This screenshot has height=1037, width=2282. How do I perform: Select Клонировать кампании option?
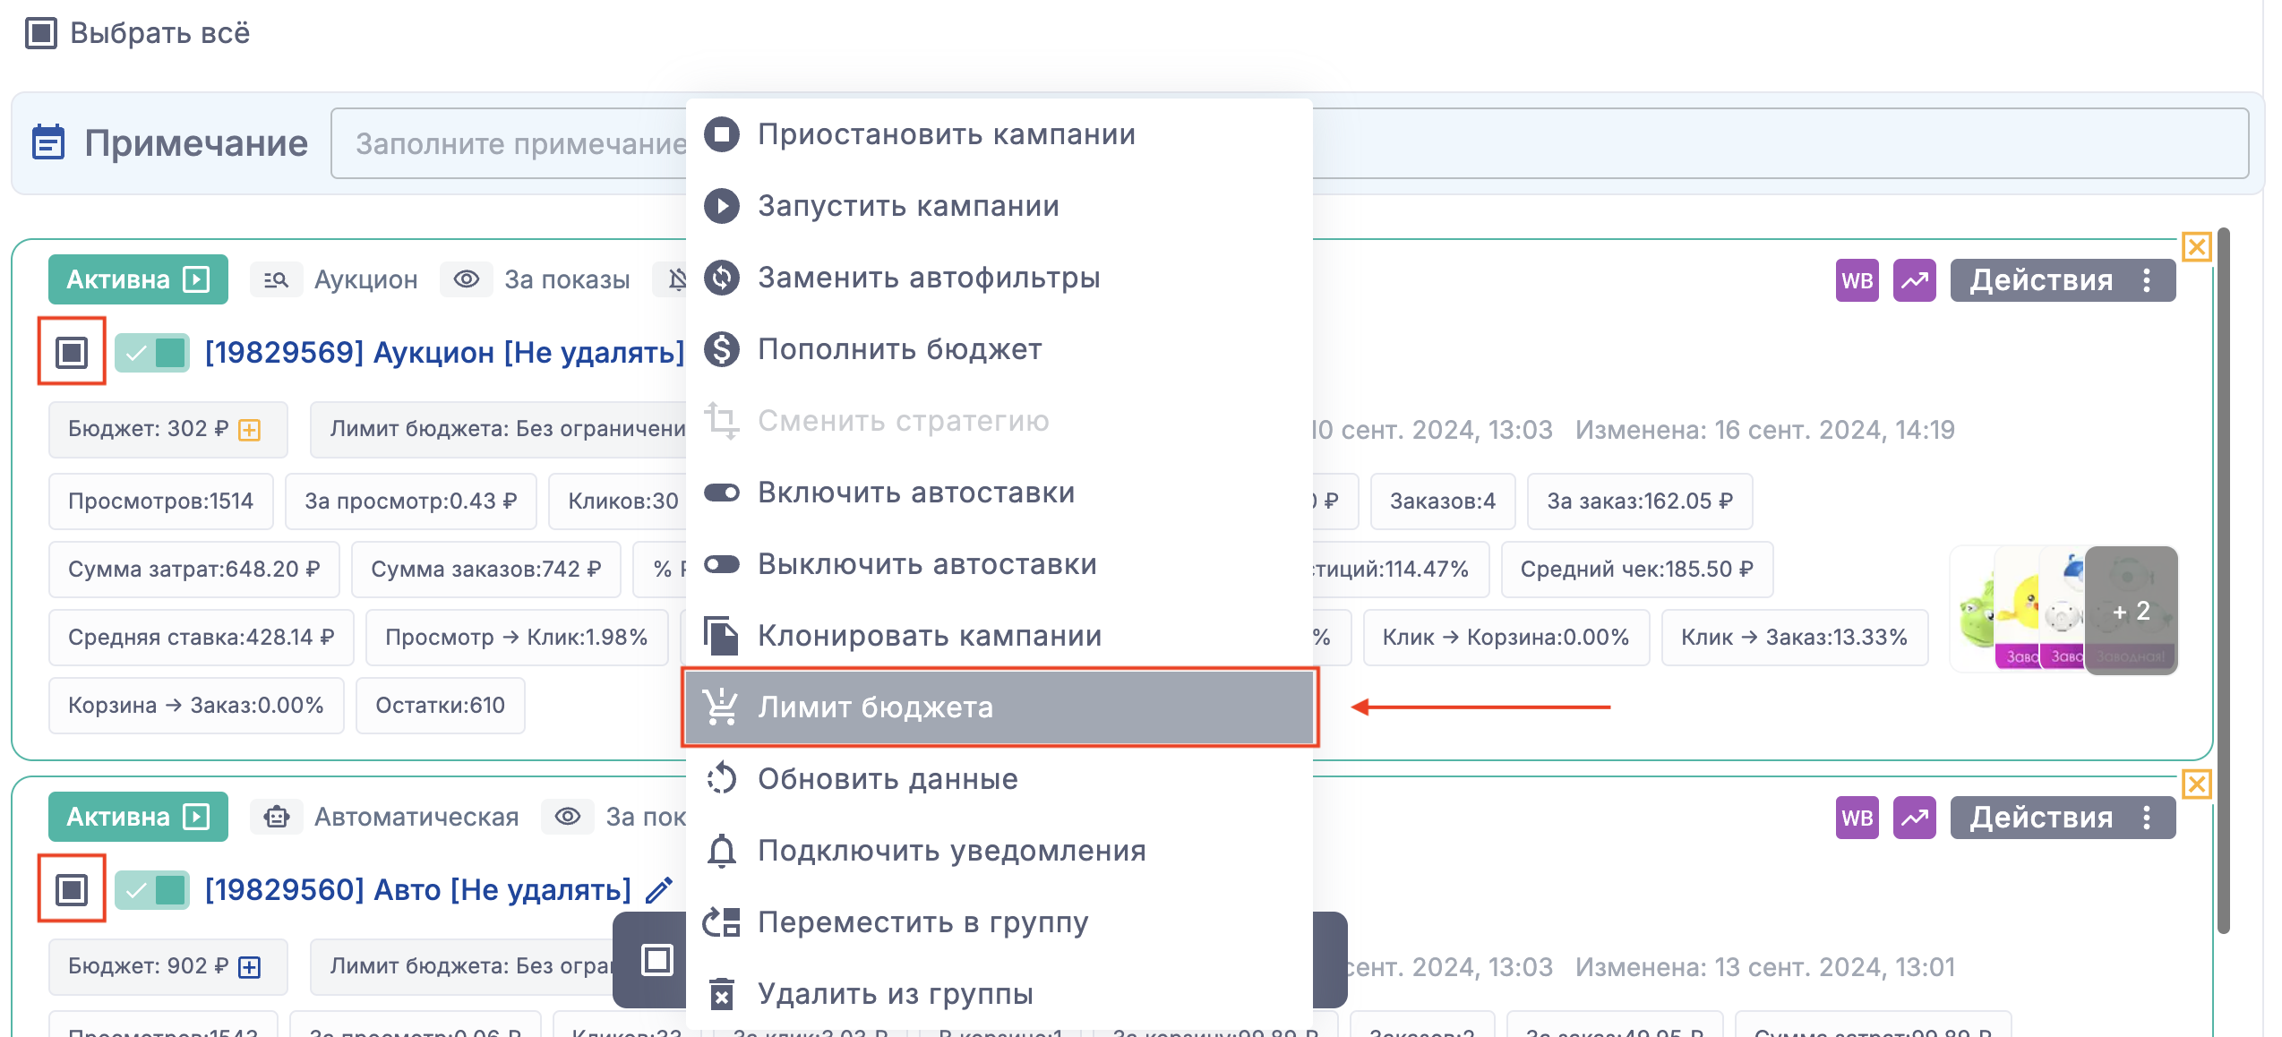point(929,635)
